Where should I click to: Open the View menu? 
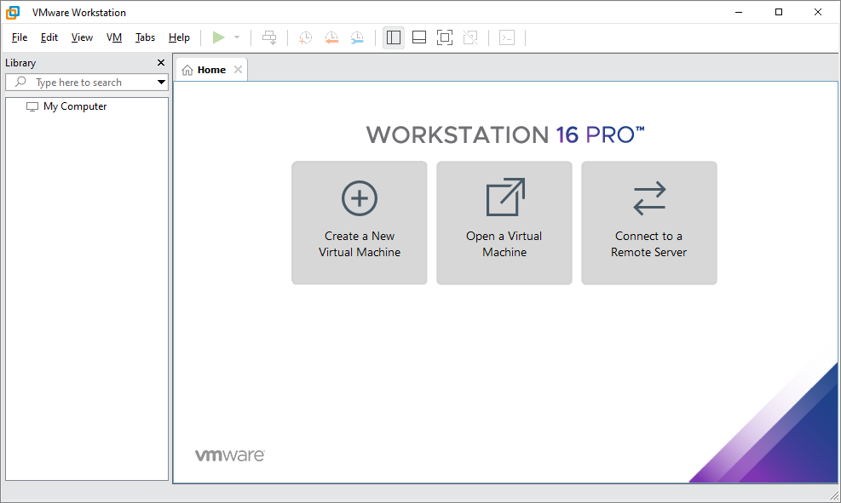coord(82,37)
